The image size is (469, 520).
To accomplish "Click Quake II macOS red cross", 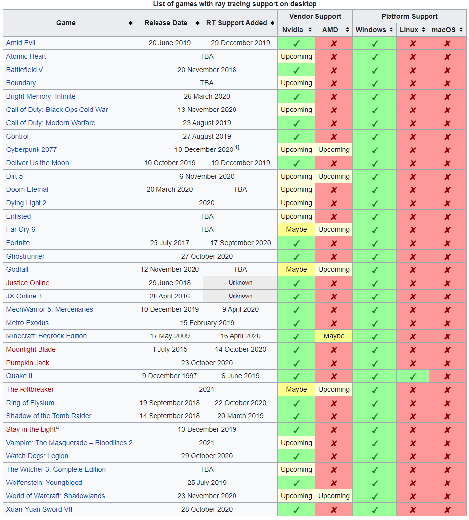I will point(447,376).
